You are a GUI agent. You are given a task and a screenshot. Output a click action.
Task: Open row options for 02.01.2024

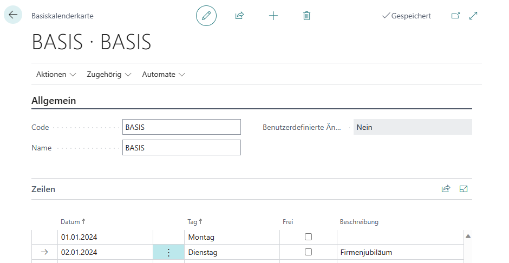pos(168,252)
